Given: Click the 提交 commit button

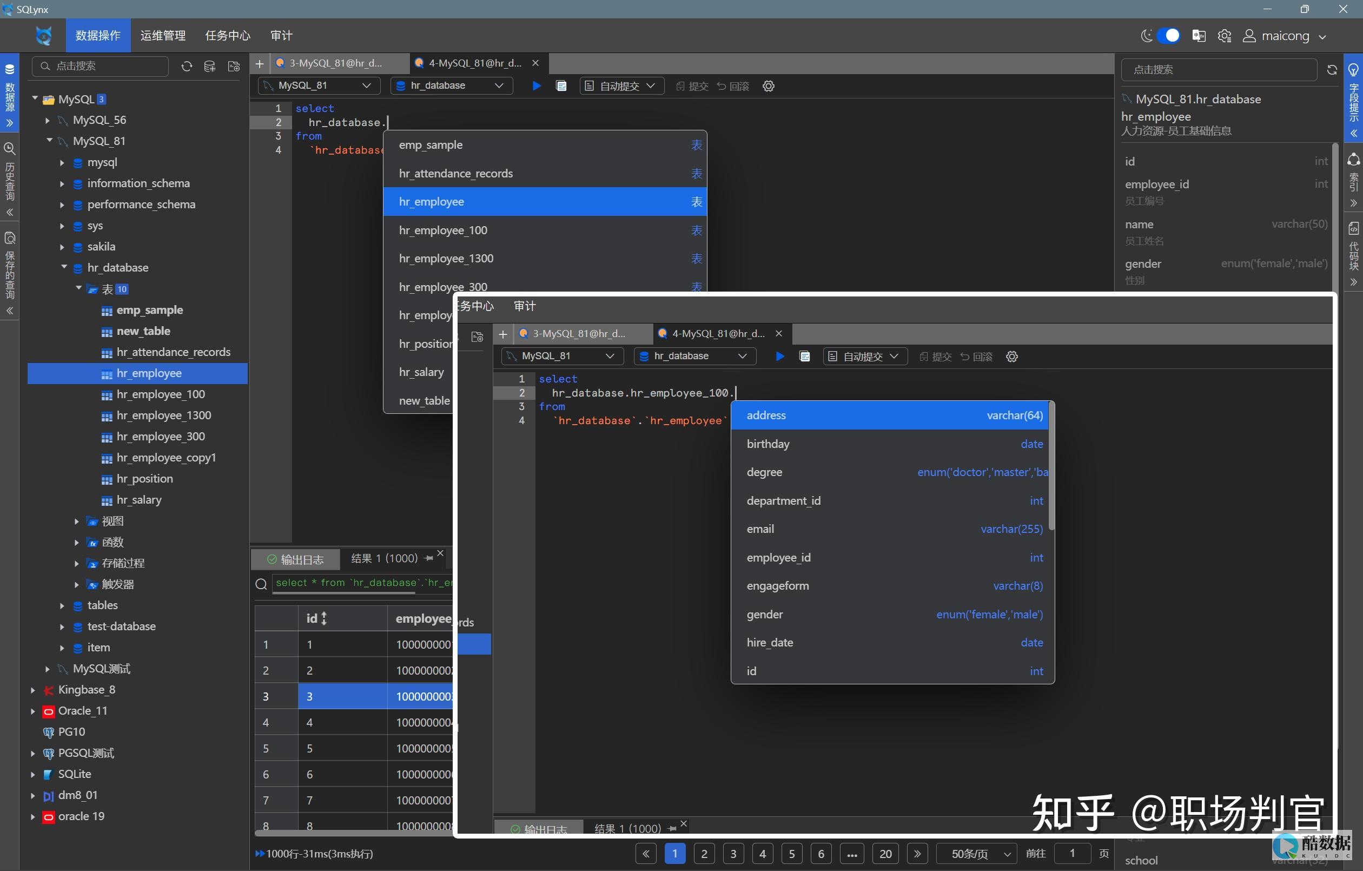Looking at the screenshot, I should pyautogui.click(x=692, y=86).
